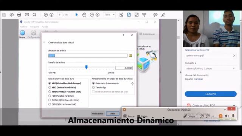Screen dimensions: 242x136
Task: Collapse the right pane arrow
Action: click(181, 72)
